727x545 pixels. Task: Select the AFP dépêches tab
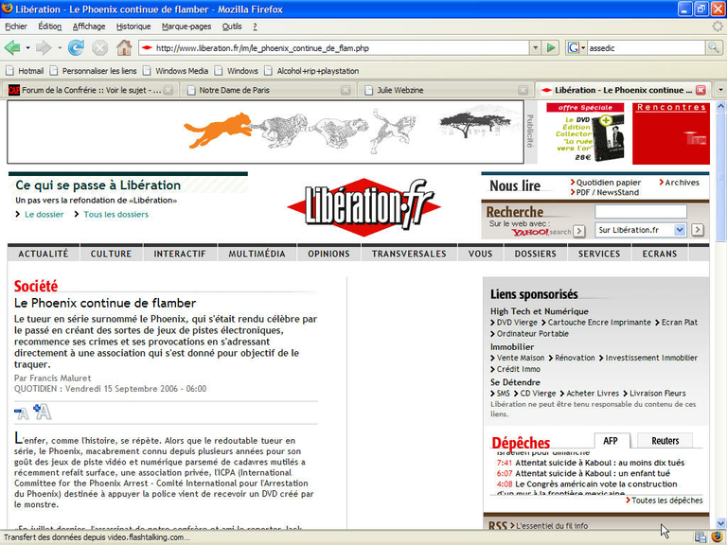(x=612, y=441)
